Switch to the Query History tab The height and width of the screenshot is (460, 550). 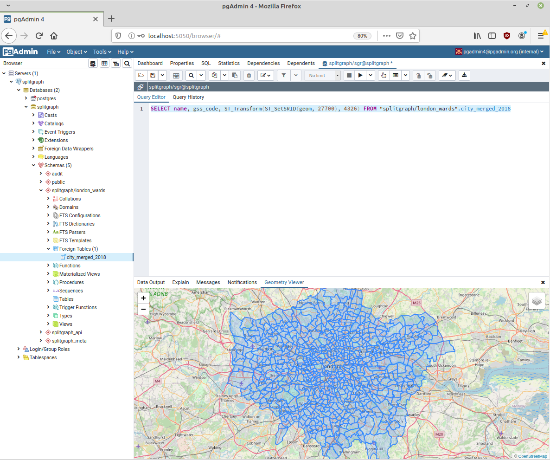click(x=188, y=97)
